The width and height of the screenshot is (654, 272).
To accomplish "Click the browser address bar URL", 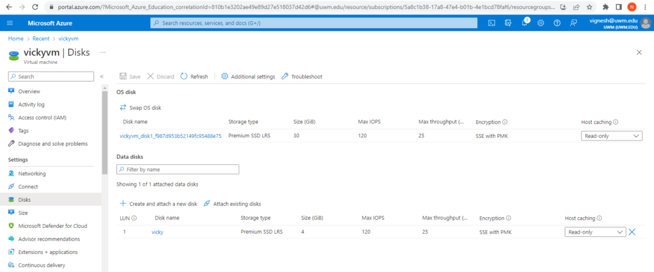I will (306, 7).
